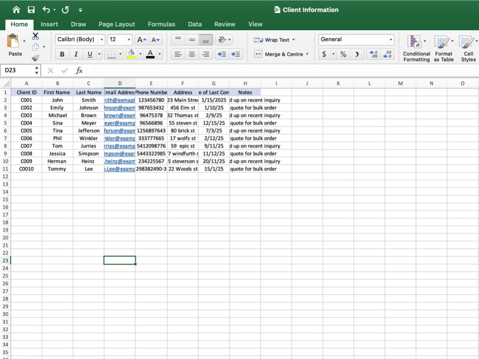Image resolution: width=479 pixels, height=359 pixels.
Task: Open the font name dropdown
Action: 102,40
